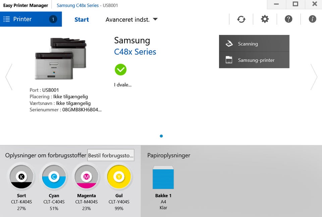
Task: Click the 27% black toner value
Action: [21, 208]
